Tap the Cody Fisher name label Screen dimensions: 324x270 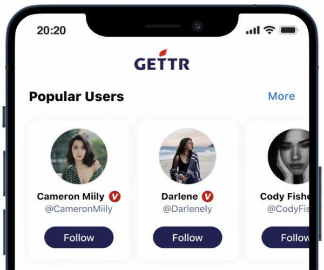285,197
